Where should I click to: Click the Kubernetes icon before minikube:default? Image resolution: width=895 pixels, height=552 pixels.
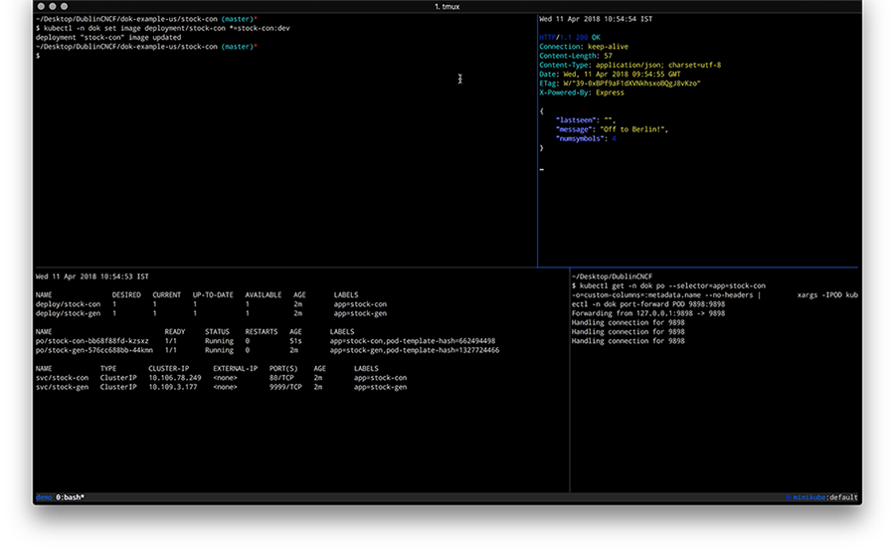tap(788, 497)
